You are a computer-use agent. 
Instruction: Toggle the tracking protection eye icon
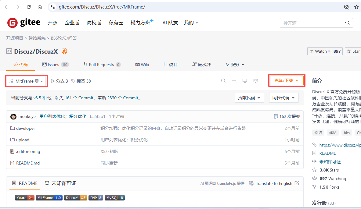coord(346,7)
